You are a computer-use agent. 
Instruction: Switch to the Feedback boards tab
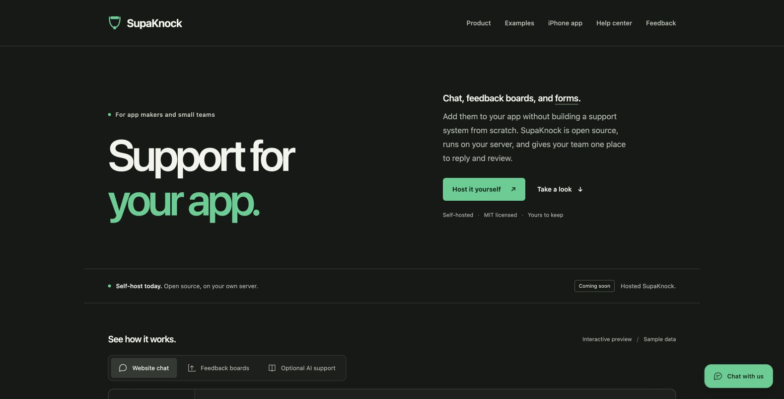point(218,368)
